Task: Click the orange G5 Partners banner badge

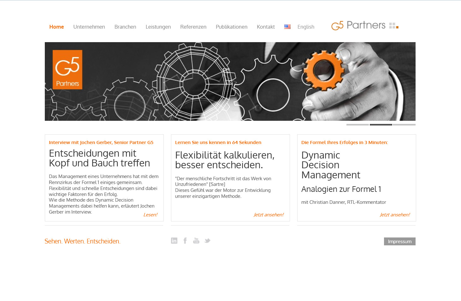Action: (67, 70)
